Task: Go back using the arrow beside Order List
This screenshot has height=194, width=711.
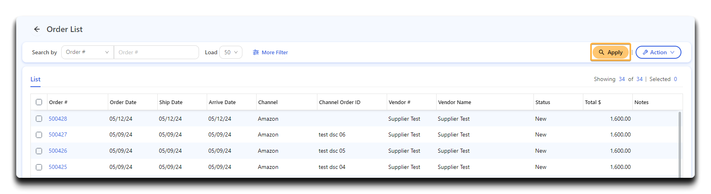Action: pos(37,29)
